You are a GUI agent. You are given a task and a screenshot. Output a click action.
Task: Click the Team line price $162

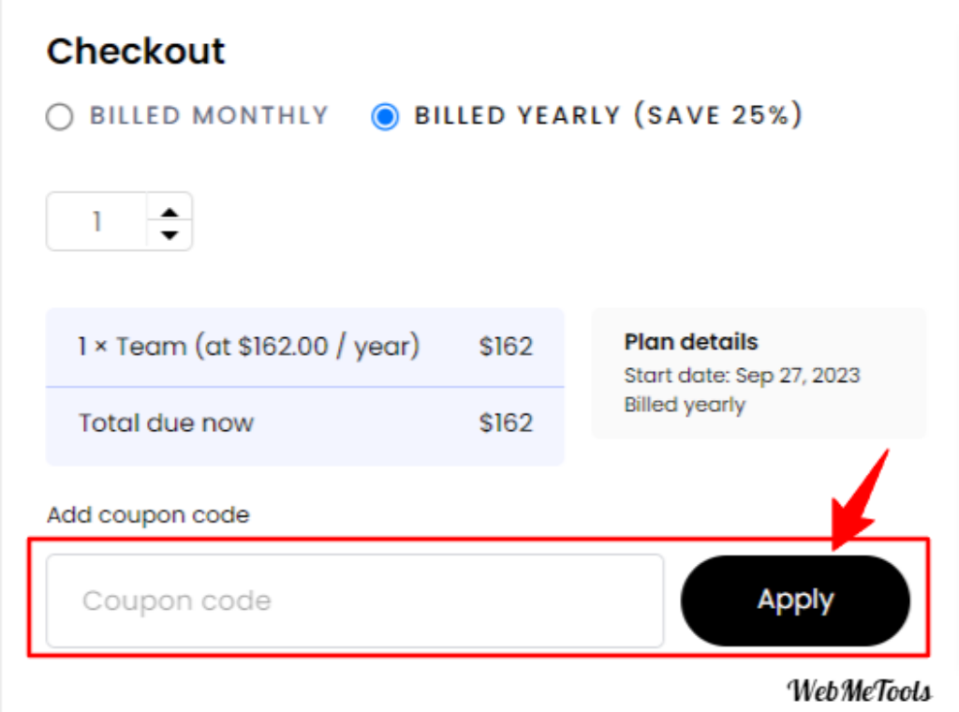[x=506, y=347]
